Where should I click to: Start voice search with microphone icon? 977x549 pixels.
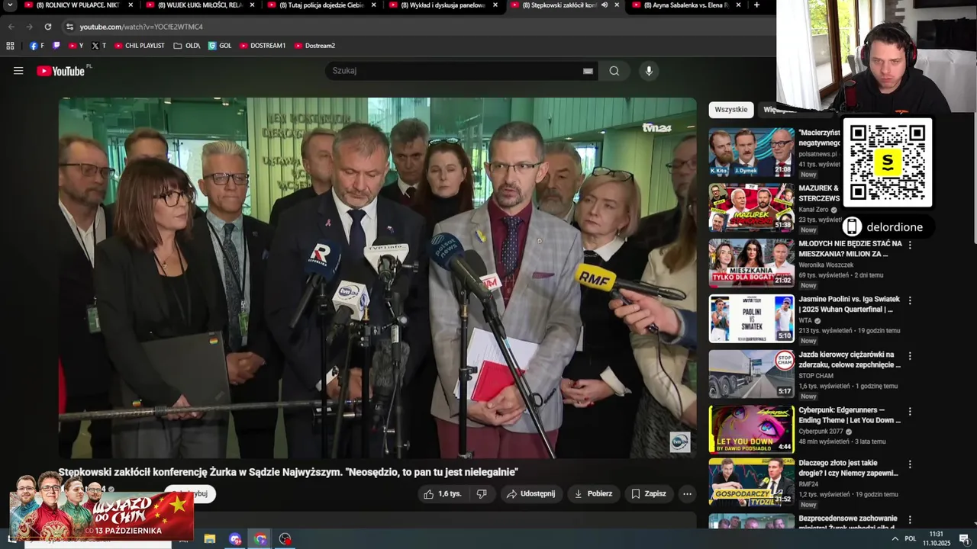tap(649, 71)
